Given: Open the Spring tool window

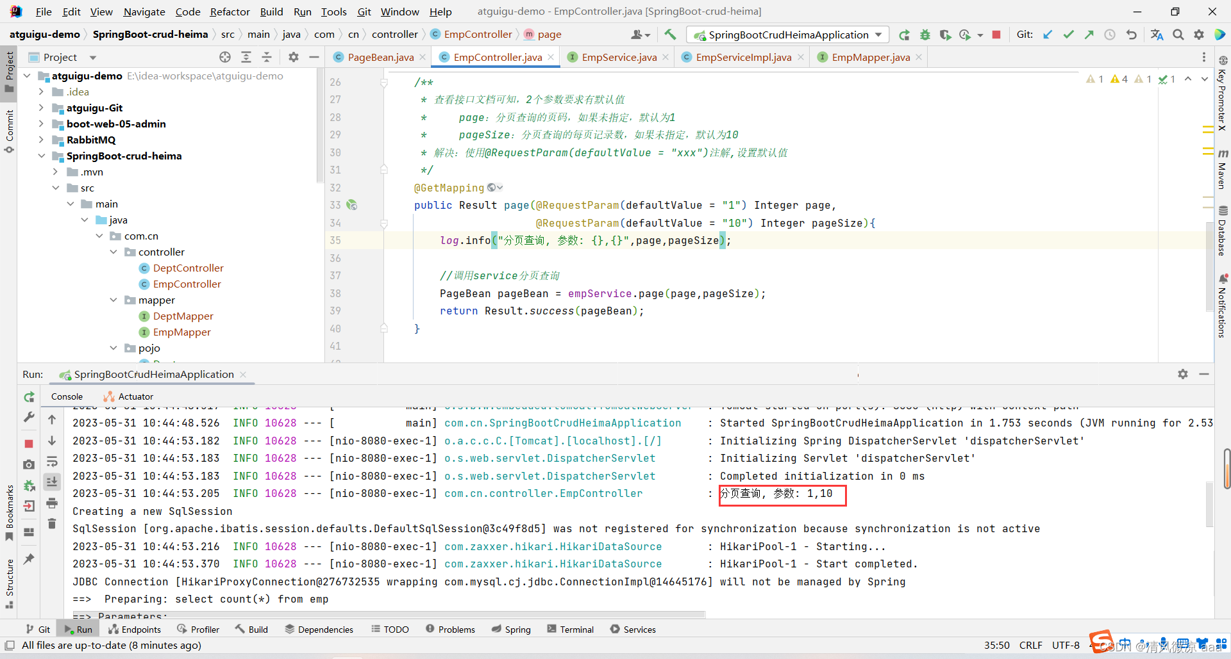Looking at the screenshot, I should coord(511,630).
